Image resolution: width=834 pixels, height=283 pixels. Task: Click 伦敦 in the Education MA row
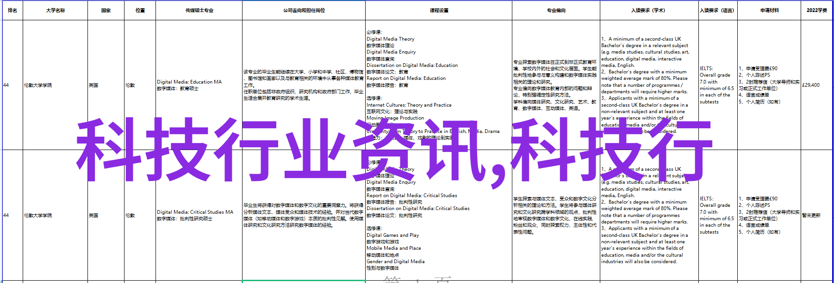(x=140, y=85)
